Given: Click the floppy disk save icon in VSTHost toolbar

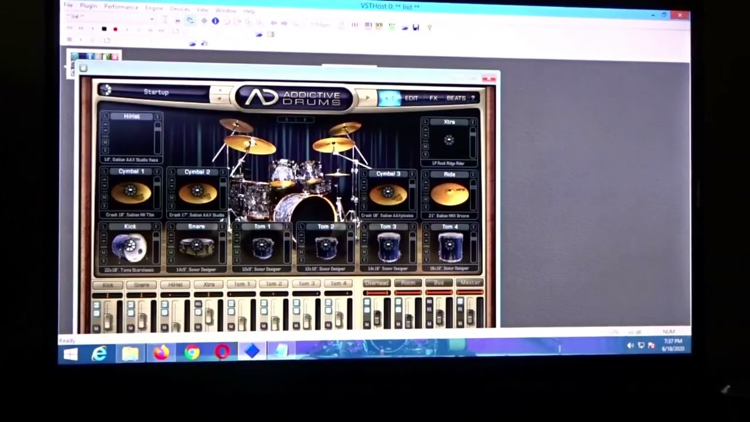Looking at the screenshot, I should [415, 27].
